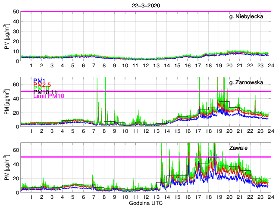
Task: Click the 22-3-2020 date title
Action: [x=145, y=5]
